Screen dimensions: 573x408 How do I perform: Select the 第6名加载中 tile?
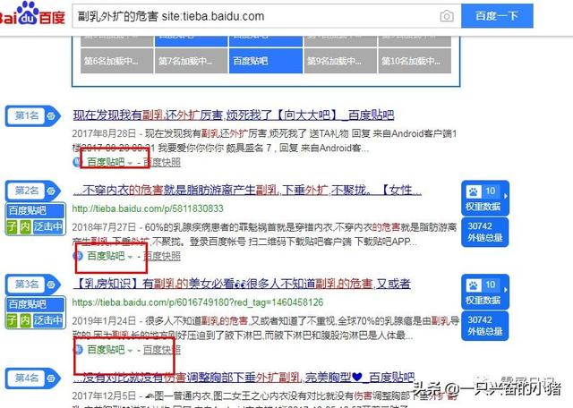click(117, 61)
